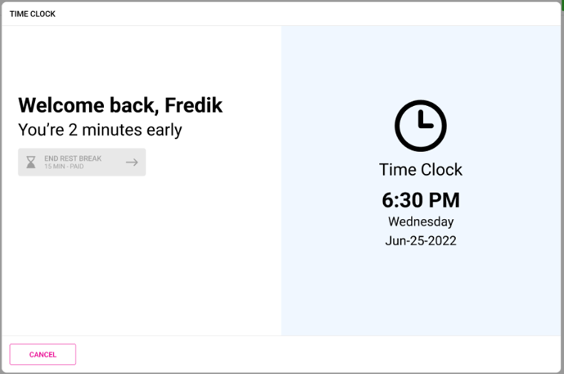Click the Wednesday day label
This screenshot has width=564, height=374.
tap(420, 222)
